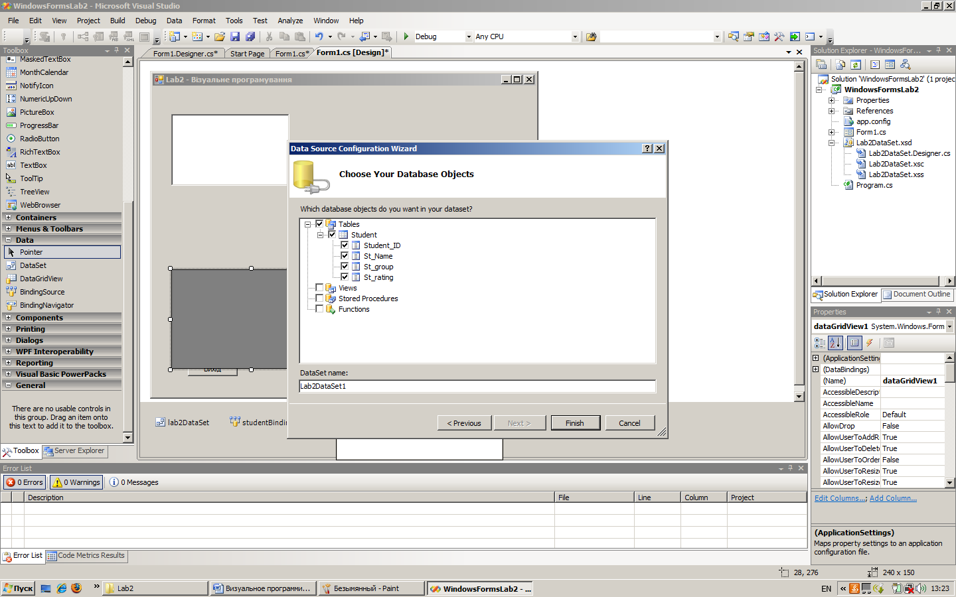The image size is (956, 597).
Task: Open the Any CPU platform dropdown
Action: click(575, 37)
